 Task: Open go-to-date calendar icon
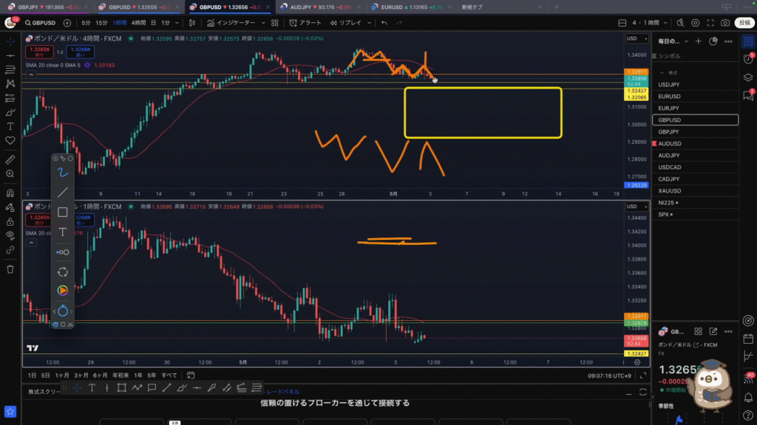click(191, 376)
